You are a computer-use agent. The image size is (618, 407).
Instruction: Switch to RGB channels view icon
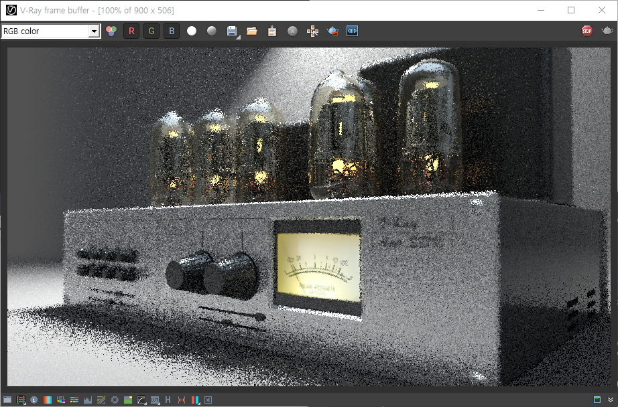(111, 31)
